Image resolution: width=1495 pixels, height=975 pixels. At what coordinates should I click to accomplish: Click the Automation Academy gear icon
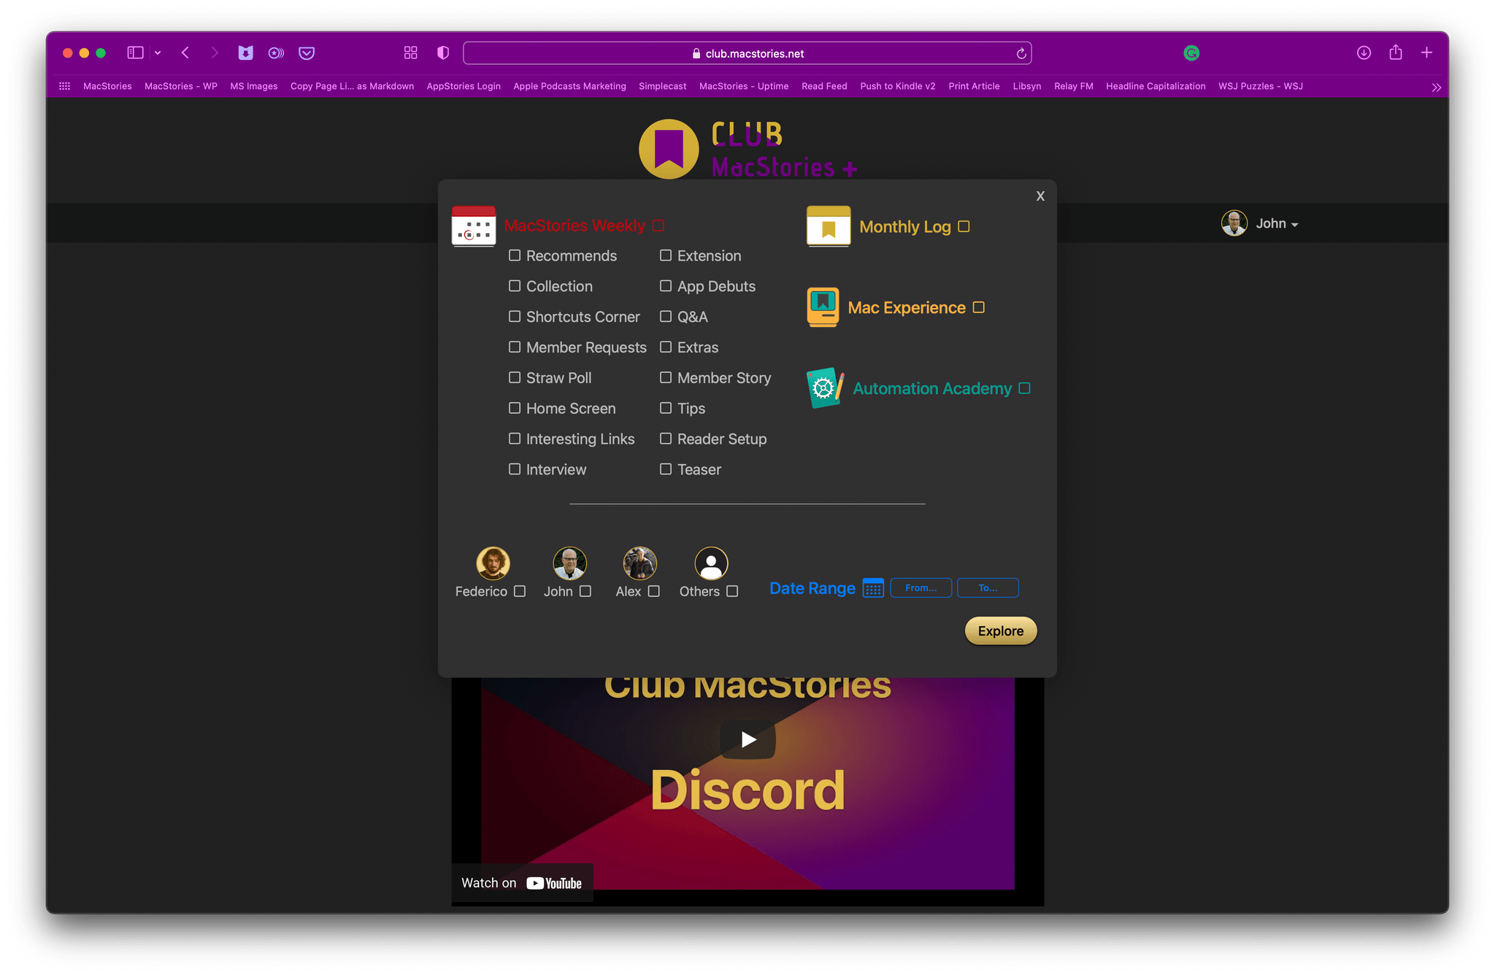825,388
